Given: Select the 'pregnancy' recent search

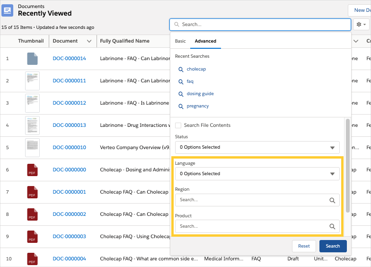Looking at the screenshot, I should coord(198,106).
